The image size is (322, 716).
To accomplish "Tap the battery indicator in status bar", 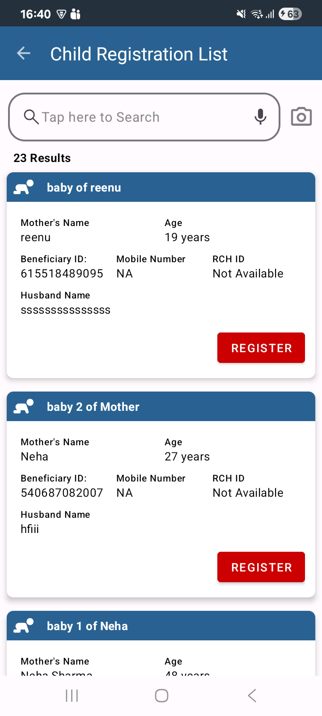I will [x=290, y=14].
